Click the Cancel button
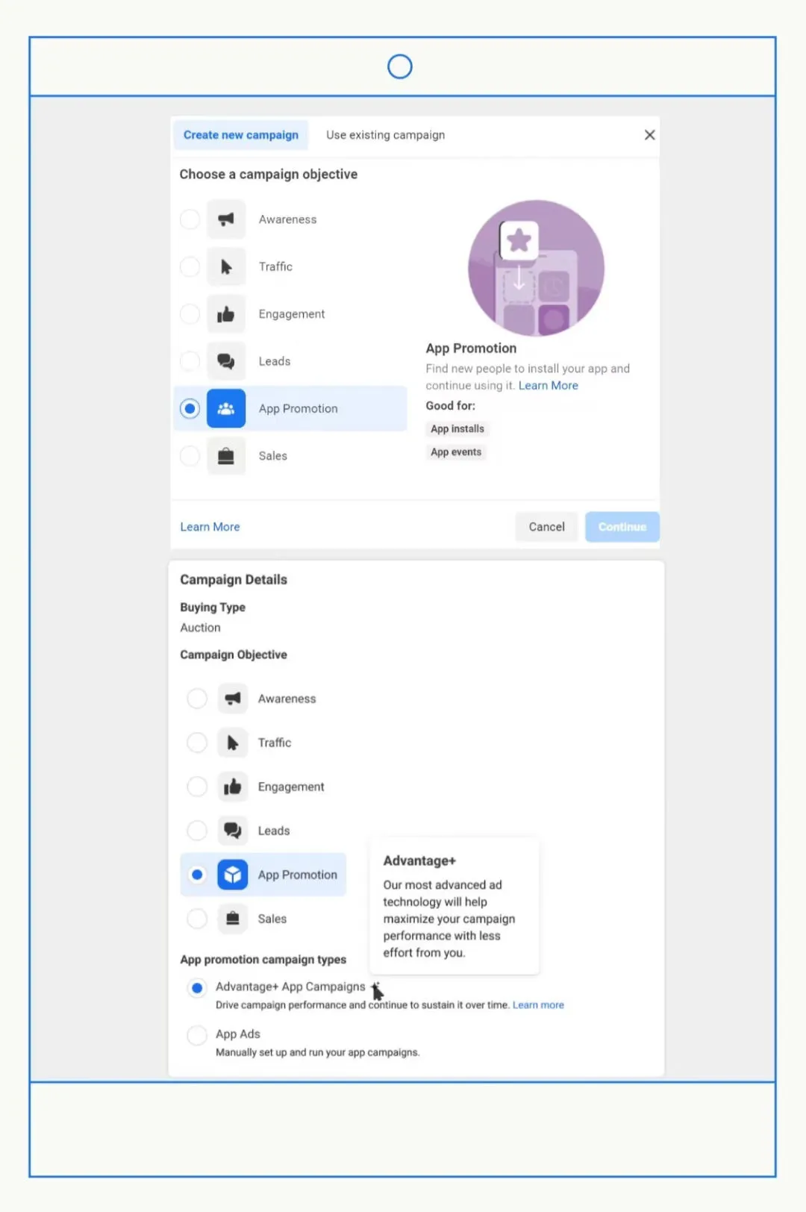 pyautogui.click(x=547, y=527)
